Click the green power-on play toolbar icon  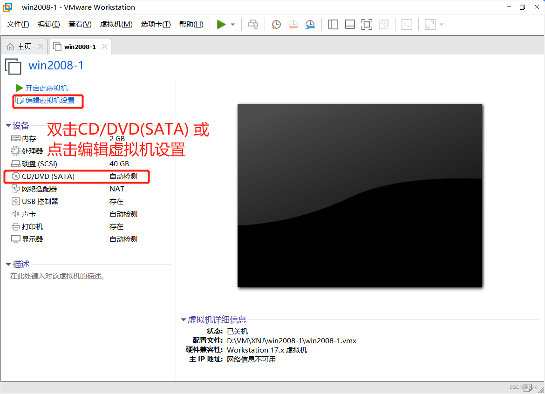click(x=221, y=24)
